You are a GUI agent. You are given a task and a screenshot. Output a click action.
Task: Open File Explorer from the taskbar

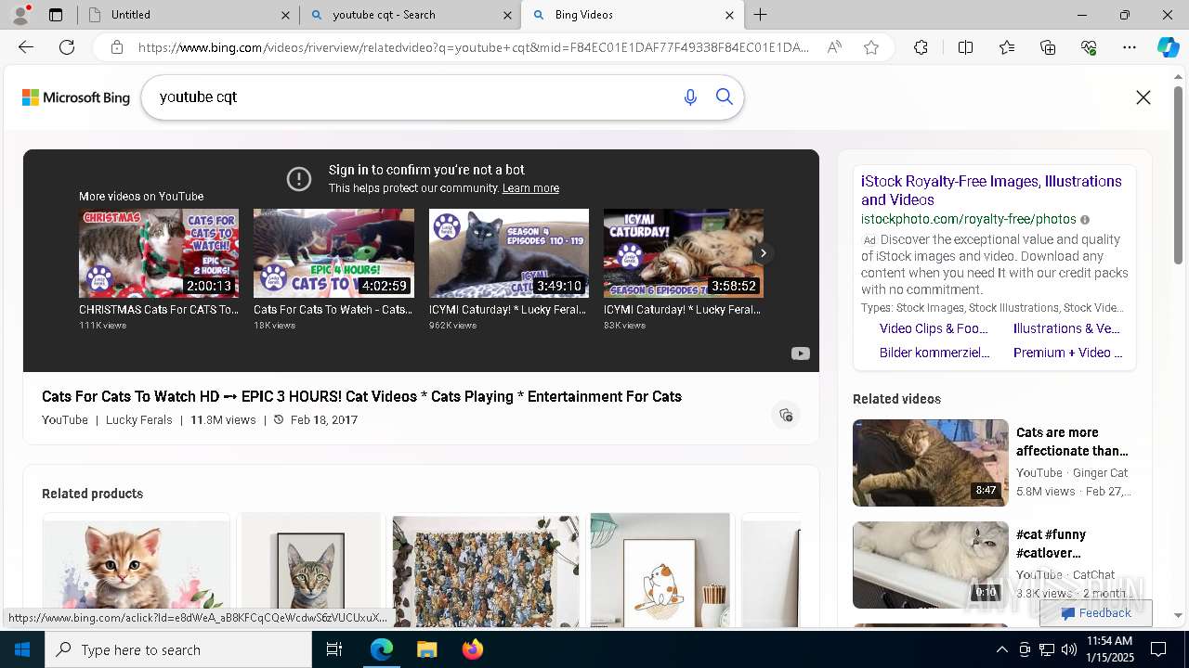[426, 649]
